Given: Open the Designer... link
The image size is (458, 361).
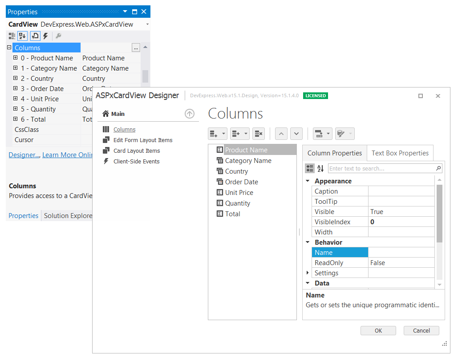Looking at the screenshot, I should (24, 155).
